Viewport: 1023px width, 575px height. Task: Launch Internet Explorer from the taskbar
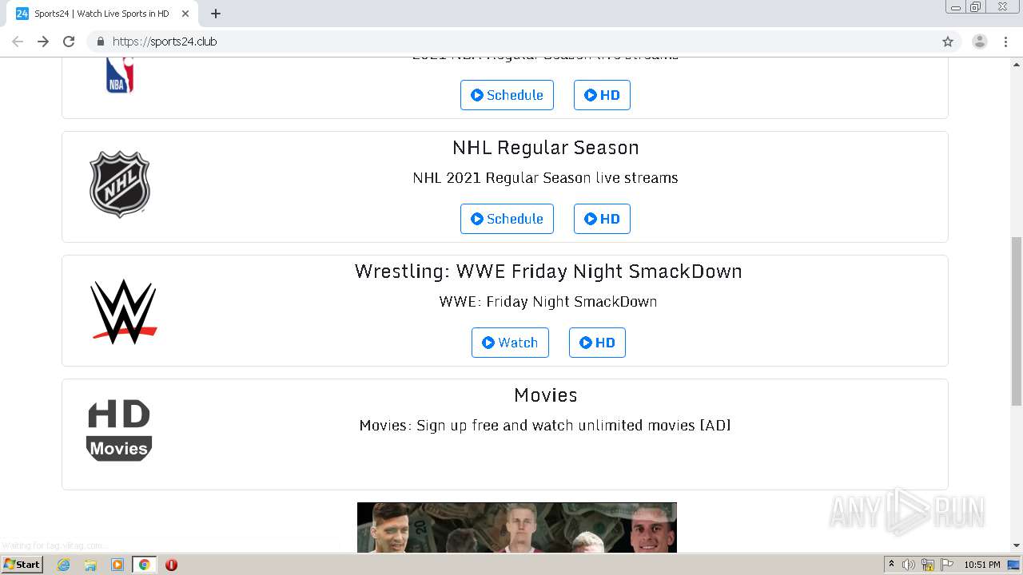64,565
